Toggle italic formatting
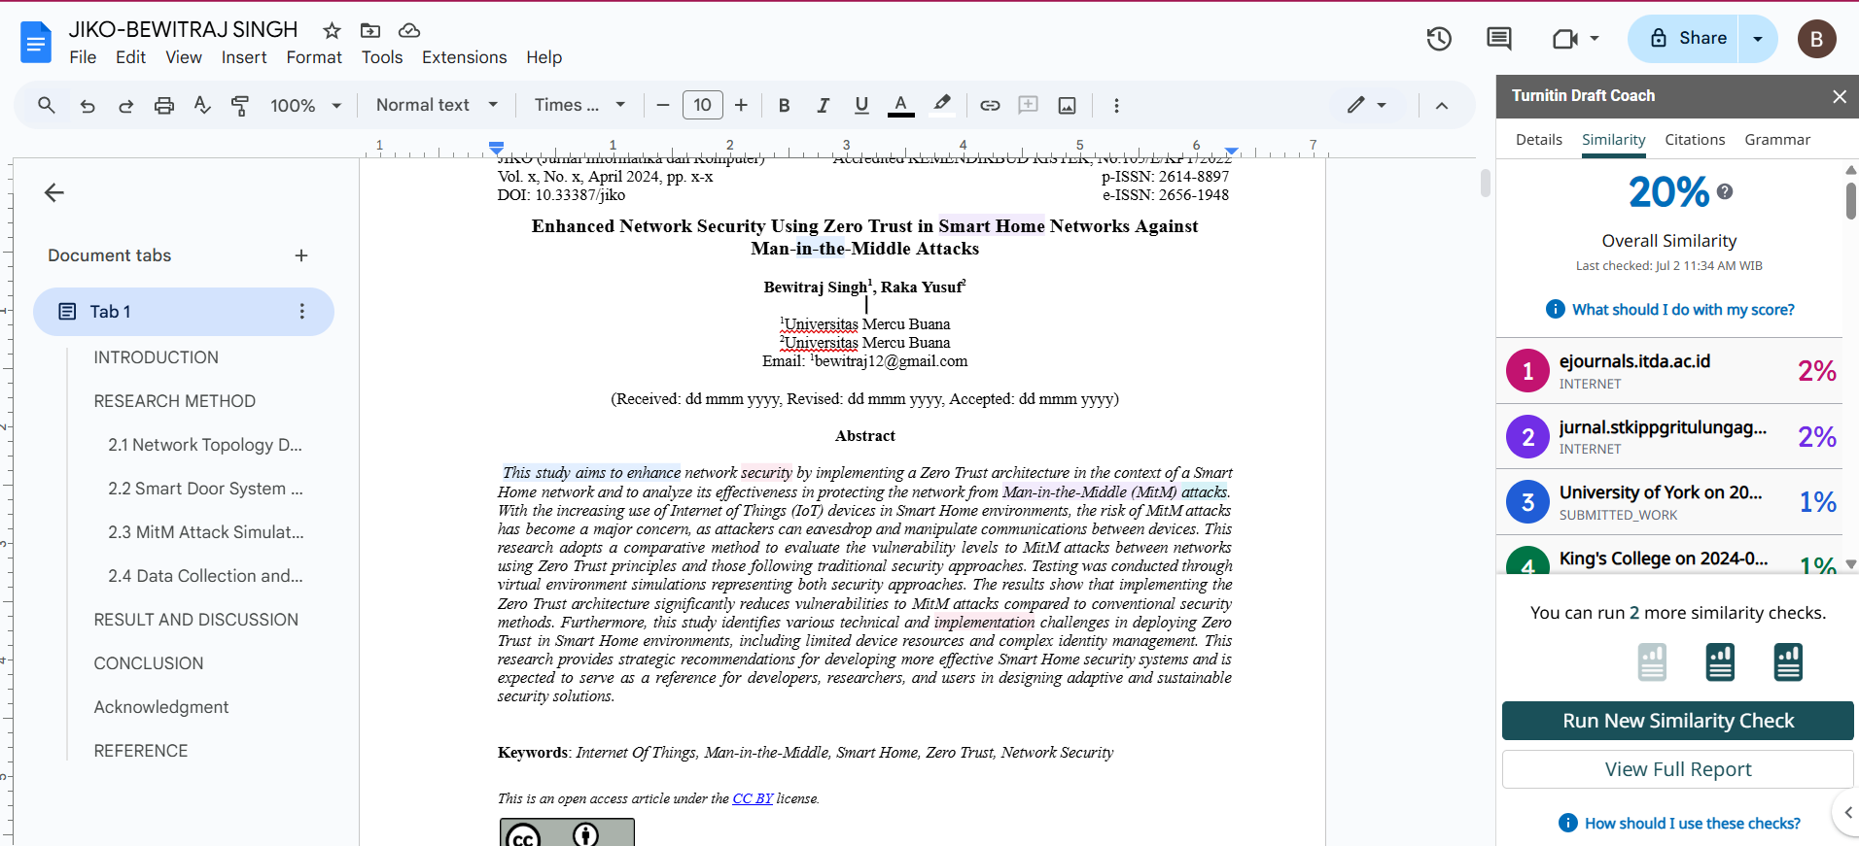 point(823,105)
